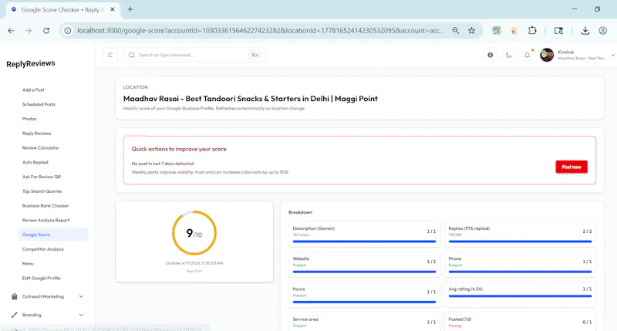Open Edit Google Profile
This screenshot has width=617, height=331.
(42, 279)
